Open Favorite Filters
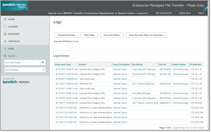The image size is (211, 132). (x=112, y=35)
